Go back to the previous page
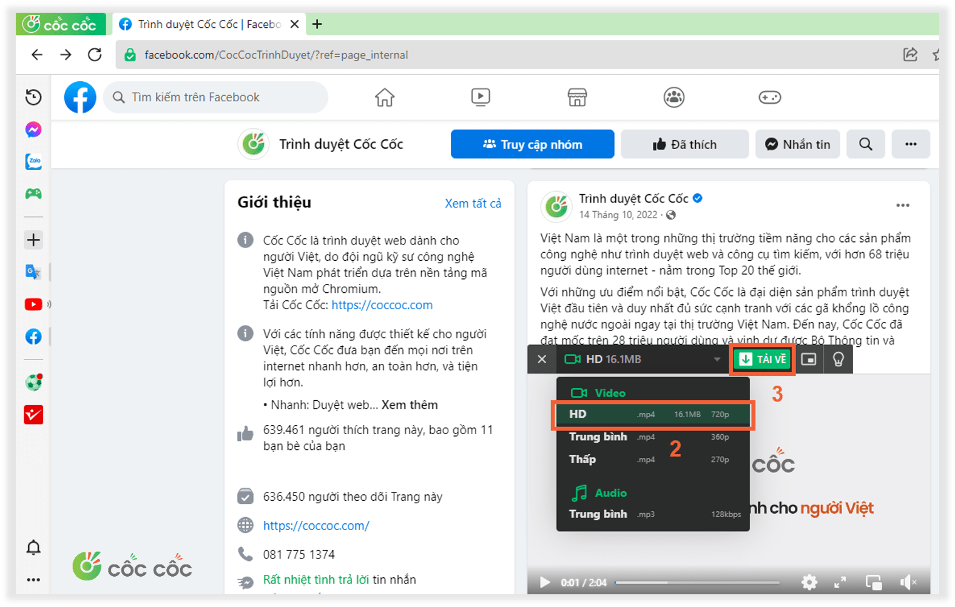Viewport: 955px width, 607px height. 37,55
